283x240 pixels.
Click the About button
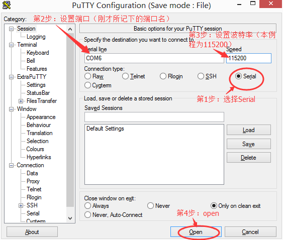point(32,232)
